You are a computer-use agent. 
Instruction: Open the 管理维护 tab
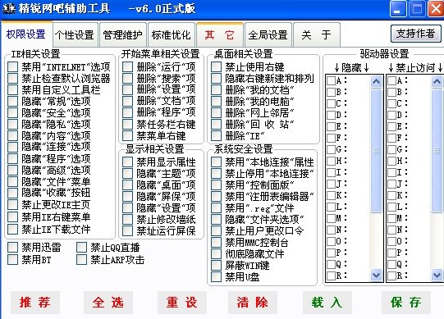(x=122, y=35)
